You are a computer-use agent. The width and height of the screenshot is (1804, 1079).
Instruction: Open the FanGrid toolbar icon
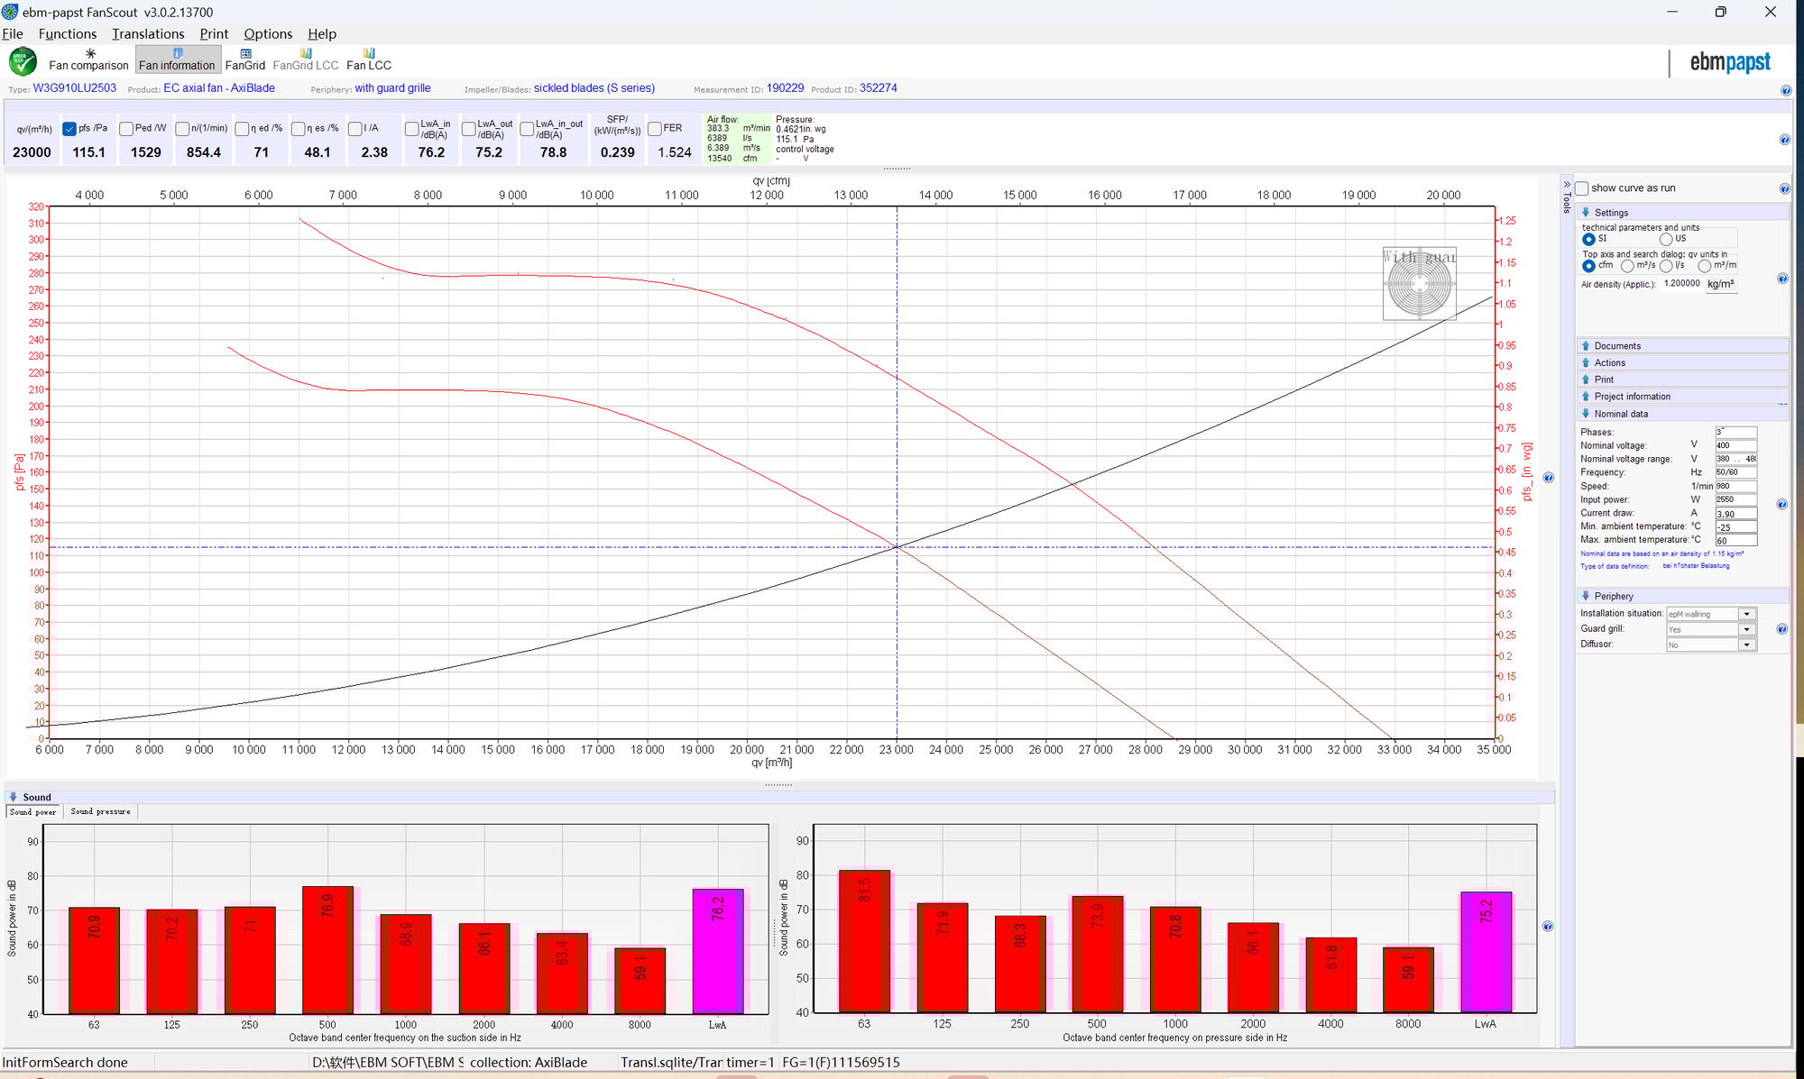click(245, 59)
